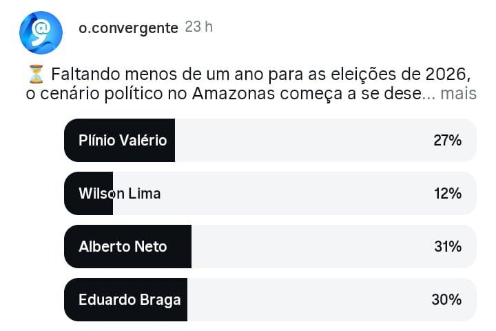Click the 27% result for Plínio Valério
This screenshot has width=496, height=331.
(447, 141)
